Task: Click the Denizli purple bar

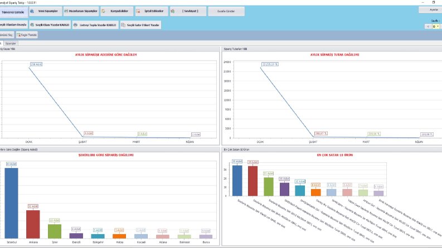Action: [x=76, y=236]
